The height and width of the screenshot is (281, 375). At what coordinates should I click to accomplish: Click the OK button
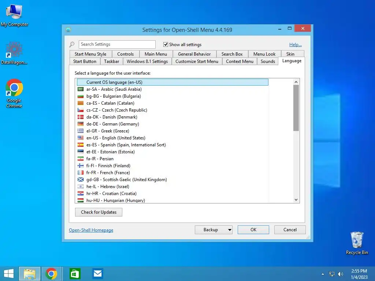pyautogui.click(x=253, y=230)
